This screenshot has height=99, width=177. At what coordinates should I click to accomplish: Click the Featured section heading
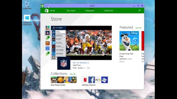(126, 27)
